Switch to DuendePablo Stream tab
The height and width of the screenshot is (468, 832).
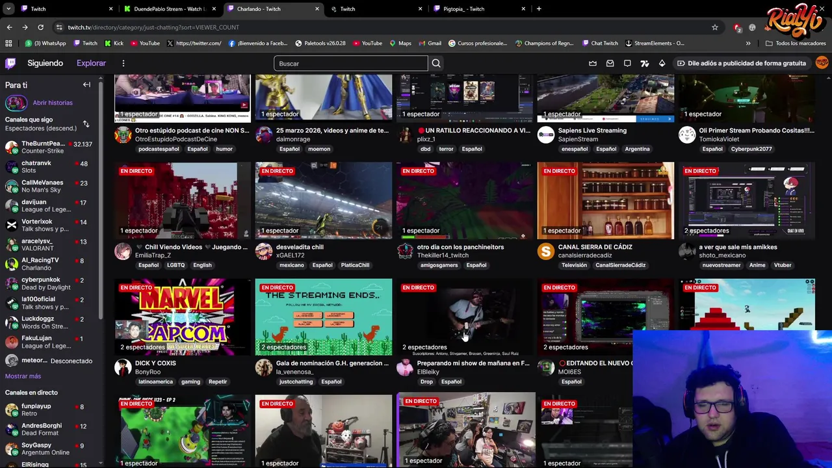170,9
